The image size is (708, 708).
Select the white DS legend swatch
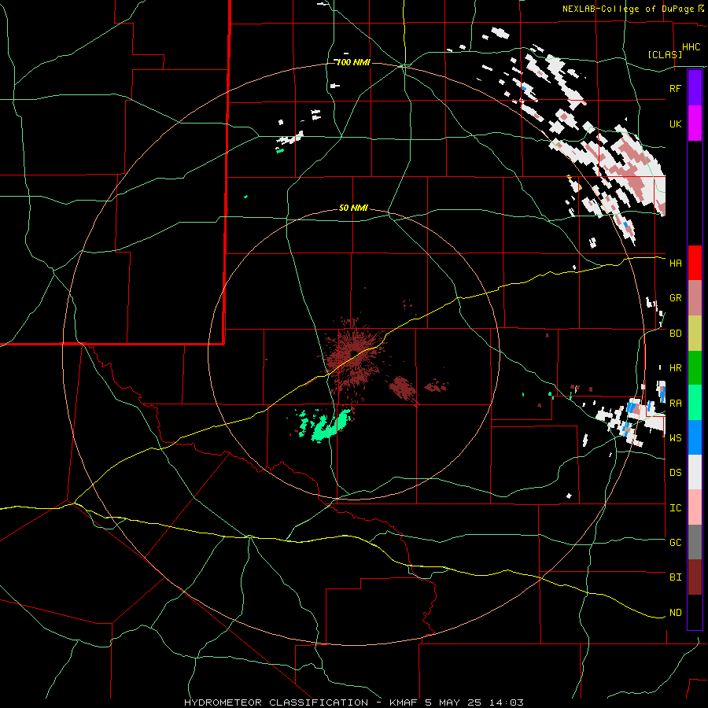(x=695, y=472)
